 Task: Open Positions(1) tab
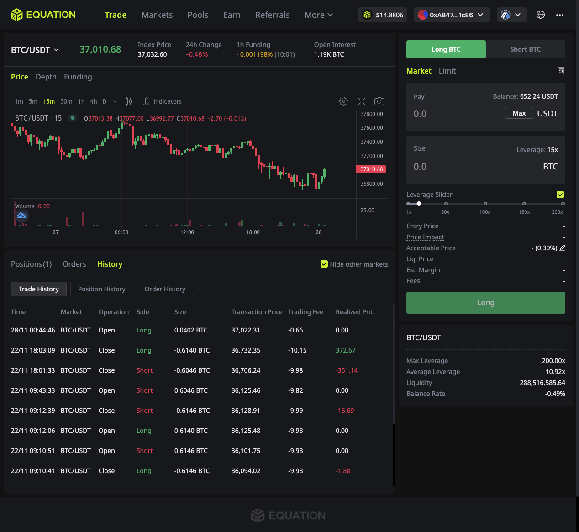pyautogui.click(x=31, y=264)
